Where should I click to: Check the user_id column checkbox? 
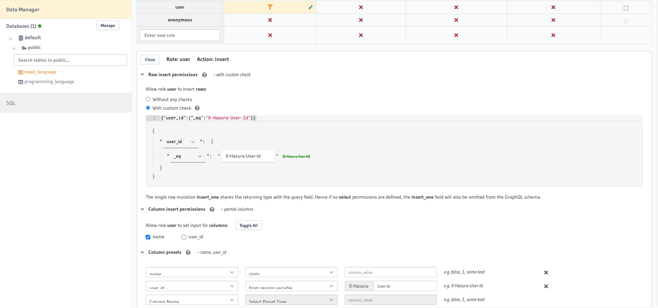(184, 237)
